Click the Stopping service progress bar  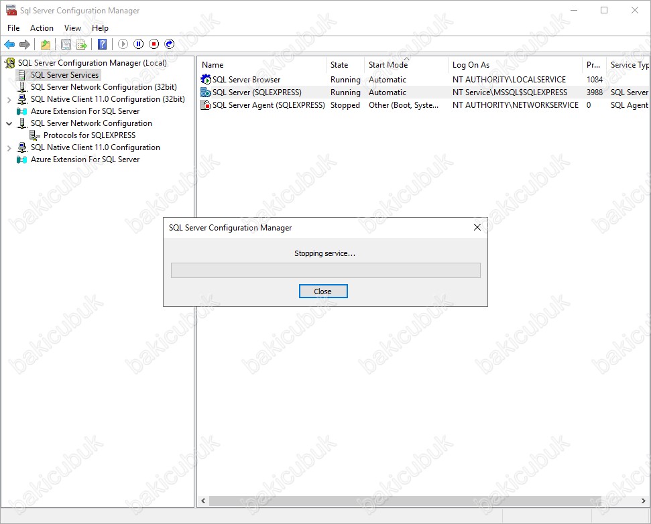coord(326,271)
